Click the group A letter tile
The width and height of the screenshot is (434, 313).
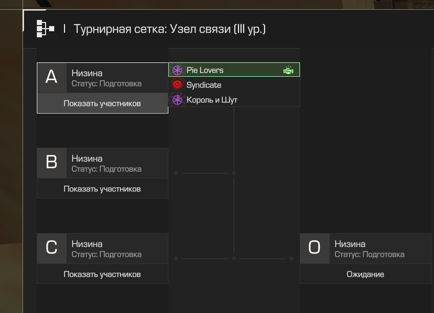coord(52,77)
